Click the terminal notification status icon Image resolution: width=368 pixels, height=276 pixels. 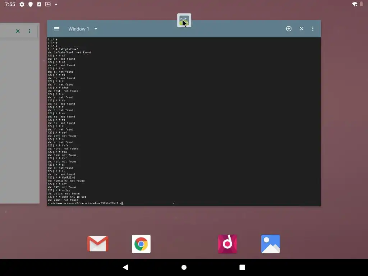[48, 4]
